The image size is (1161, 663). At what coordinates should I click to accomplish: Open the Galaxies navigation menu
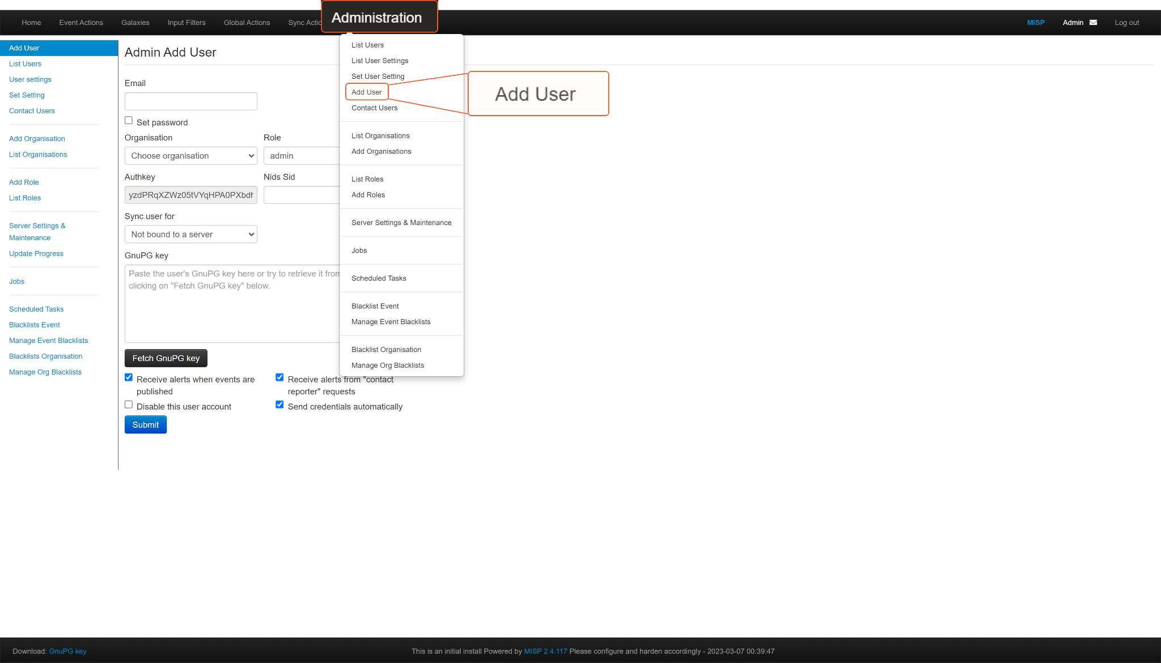(x=135, y=23)
